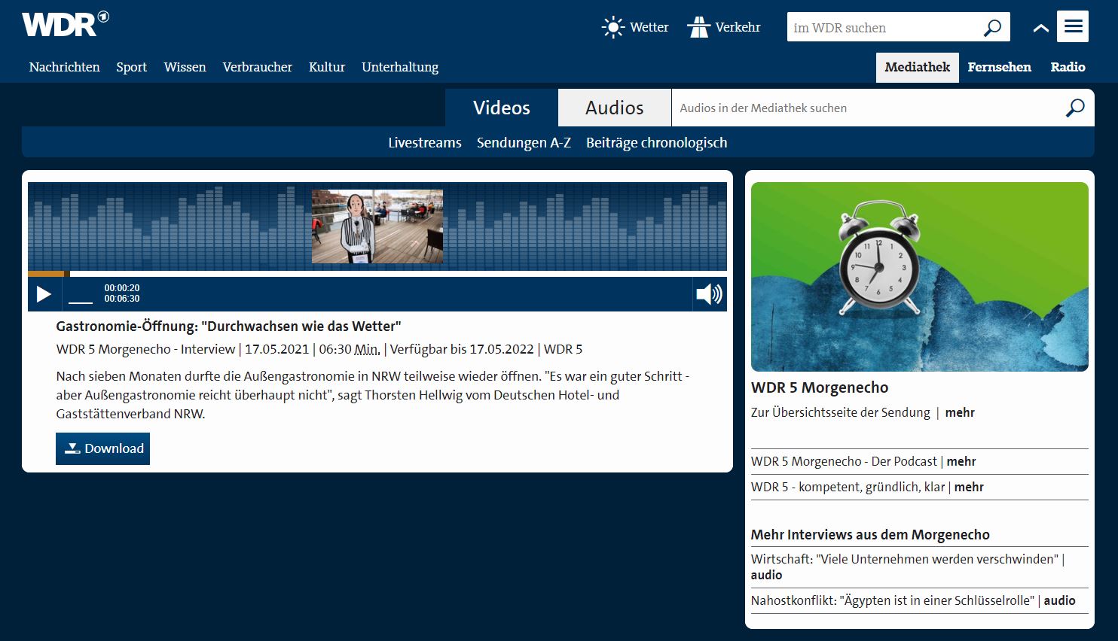Select the Mediathek tab
This screenshot has height=641, width=1118.
click(918, 67)
